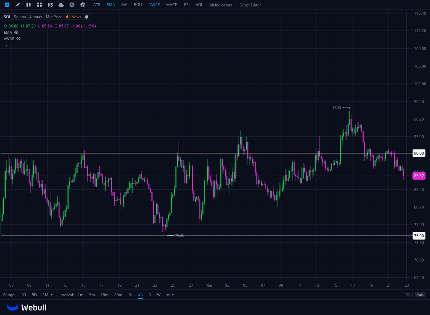Screen dimensions: 430x315
Task: Open the Script Editor
Action: (x=250, y=5)
